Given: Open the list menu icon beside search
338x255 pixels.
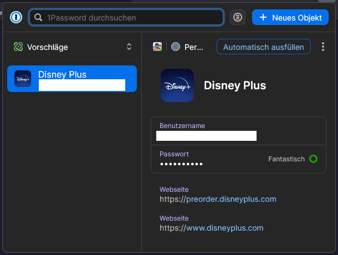Looking at the screenshot, I should click(x=238, y=17).
